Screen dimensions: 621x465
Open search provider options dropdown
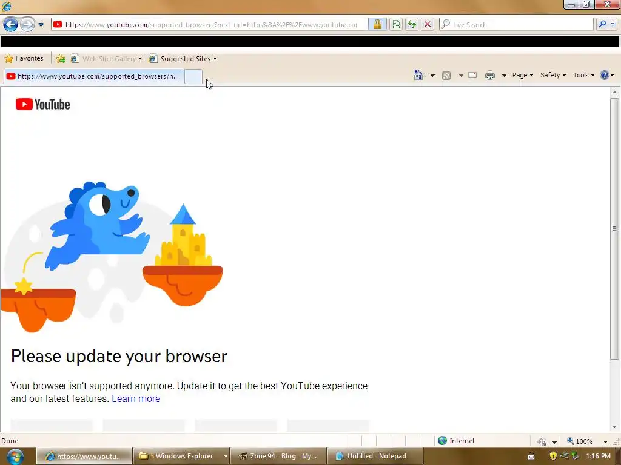pos(613,24)
